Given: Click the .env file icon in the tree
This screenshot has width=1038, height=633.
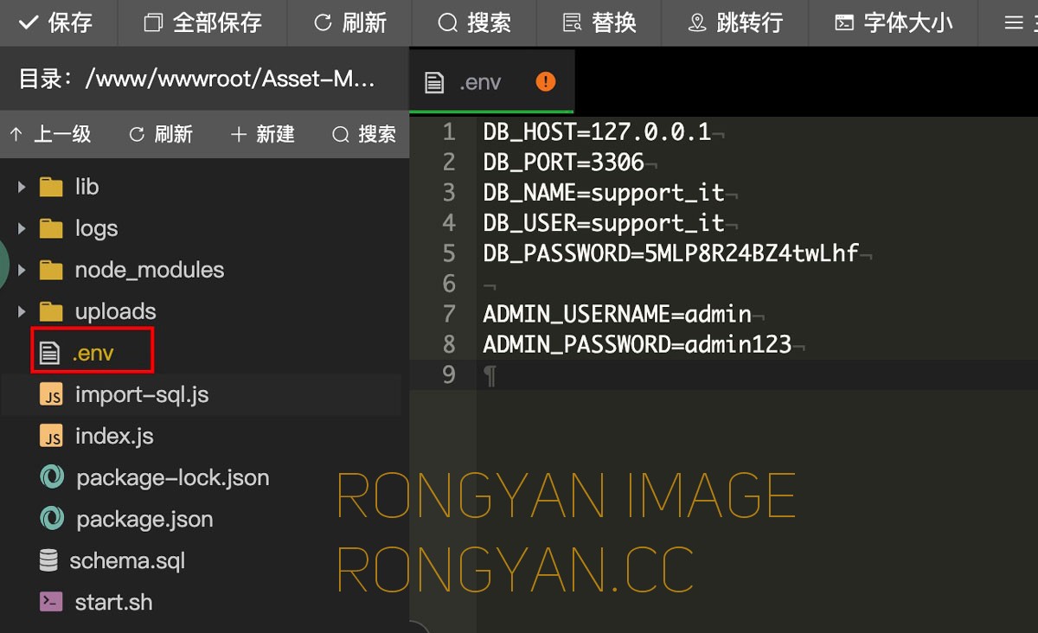Looking at the screenshot, I should [x=50, y=352].
